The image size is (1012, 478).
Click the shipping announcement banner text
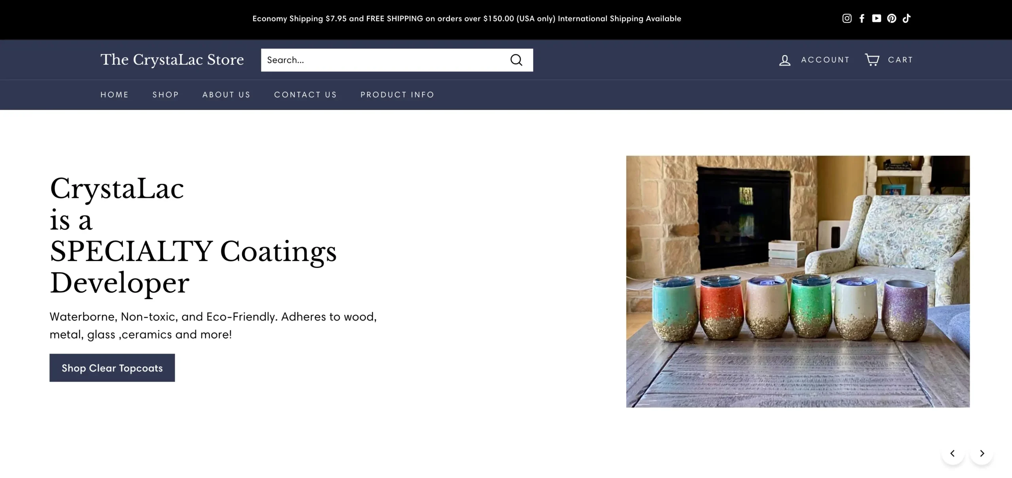click(467, 19)
